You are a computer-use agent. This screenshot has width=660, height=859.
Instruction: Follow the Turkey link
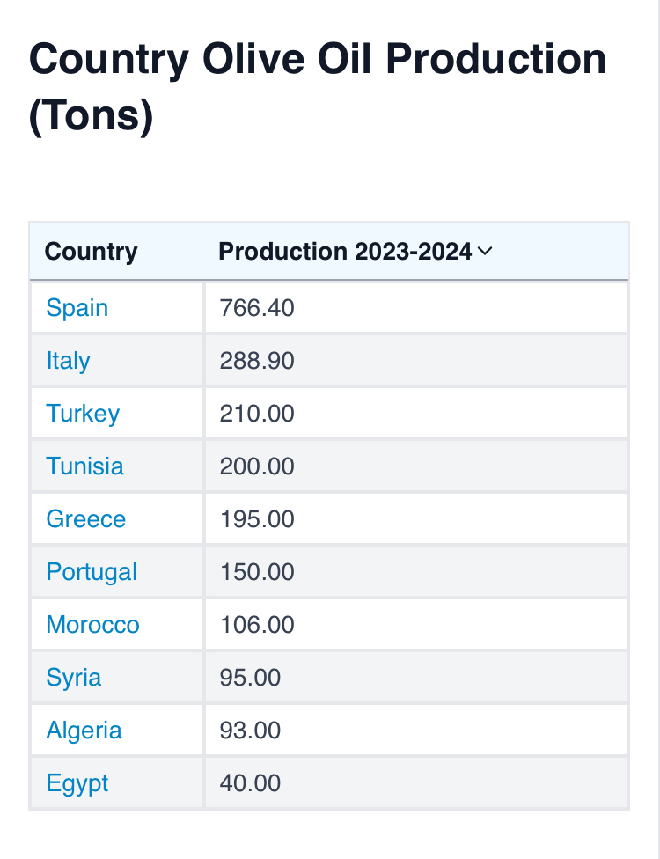(x=83, y=414)
